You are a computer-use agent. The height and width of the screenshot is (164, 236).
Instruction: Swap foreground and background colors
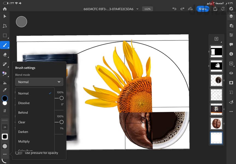(5, 111)
